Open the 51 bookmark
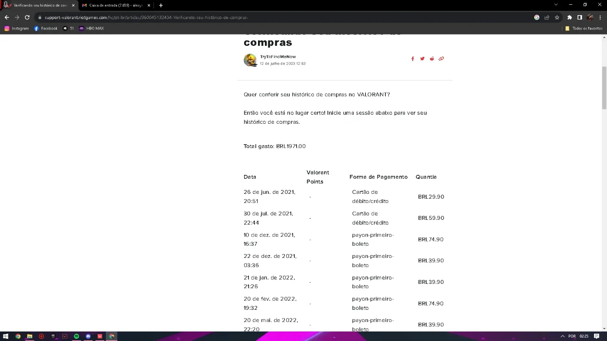 click(x=68, y=29)
